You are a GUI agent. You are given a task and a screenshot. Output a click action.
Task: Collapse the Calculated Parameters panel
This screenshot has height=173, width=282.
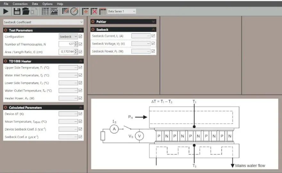(x=81, y=107)
